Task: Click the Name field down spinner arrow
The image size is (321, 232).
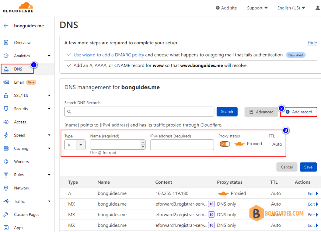Action: (x=143, y=147)
